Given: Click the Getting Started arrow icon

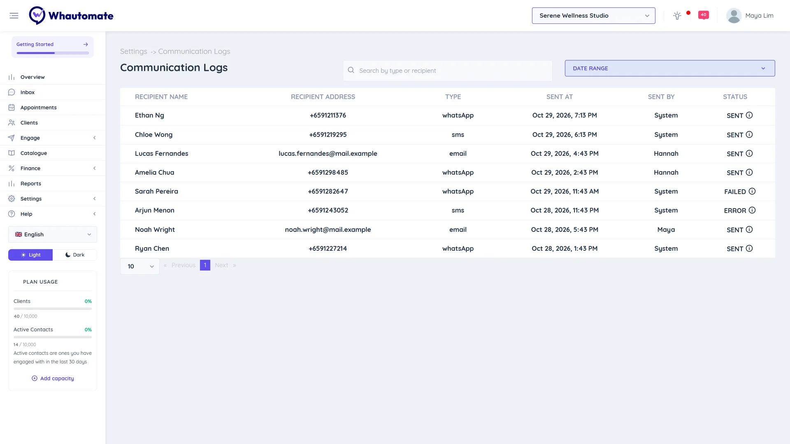Looking at the screenshot, I should click(x=86, y=44).
